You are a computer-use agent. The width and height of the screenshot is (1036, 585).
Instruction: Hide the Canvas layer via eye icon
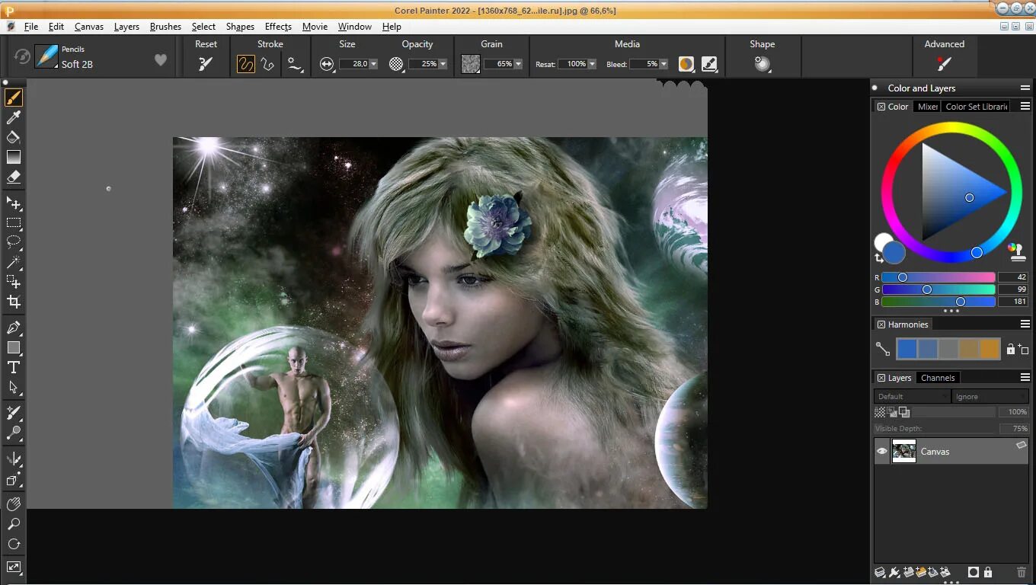[x=882, y=451]
